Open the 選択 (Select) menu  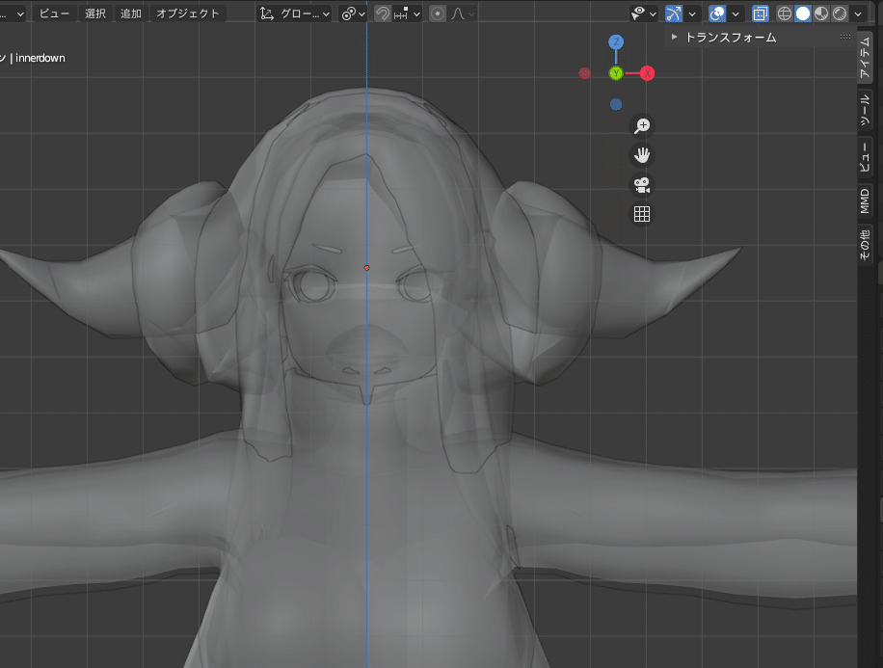point(95,13)
